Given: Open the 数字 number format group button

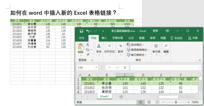Looking at the screenshot, I should point(120,50).
